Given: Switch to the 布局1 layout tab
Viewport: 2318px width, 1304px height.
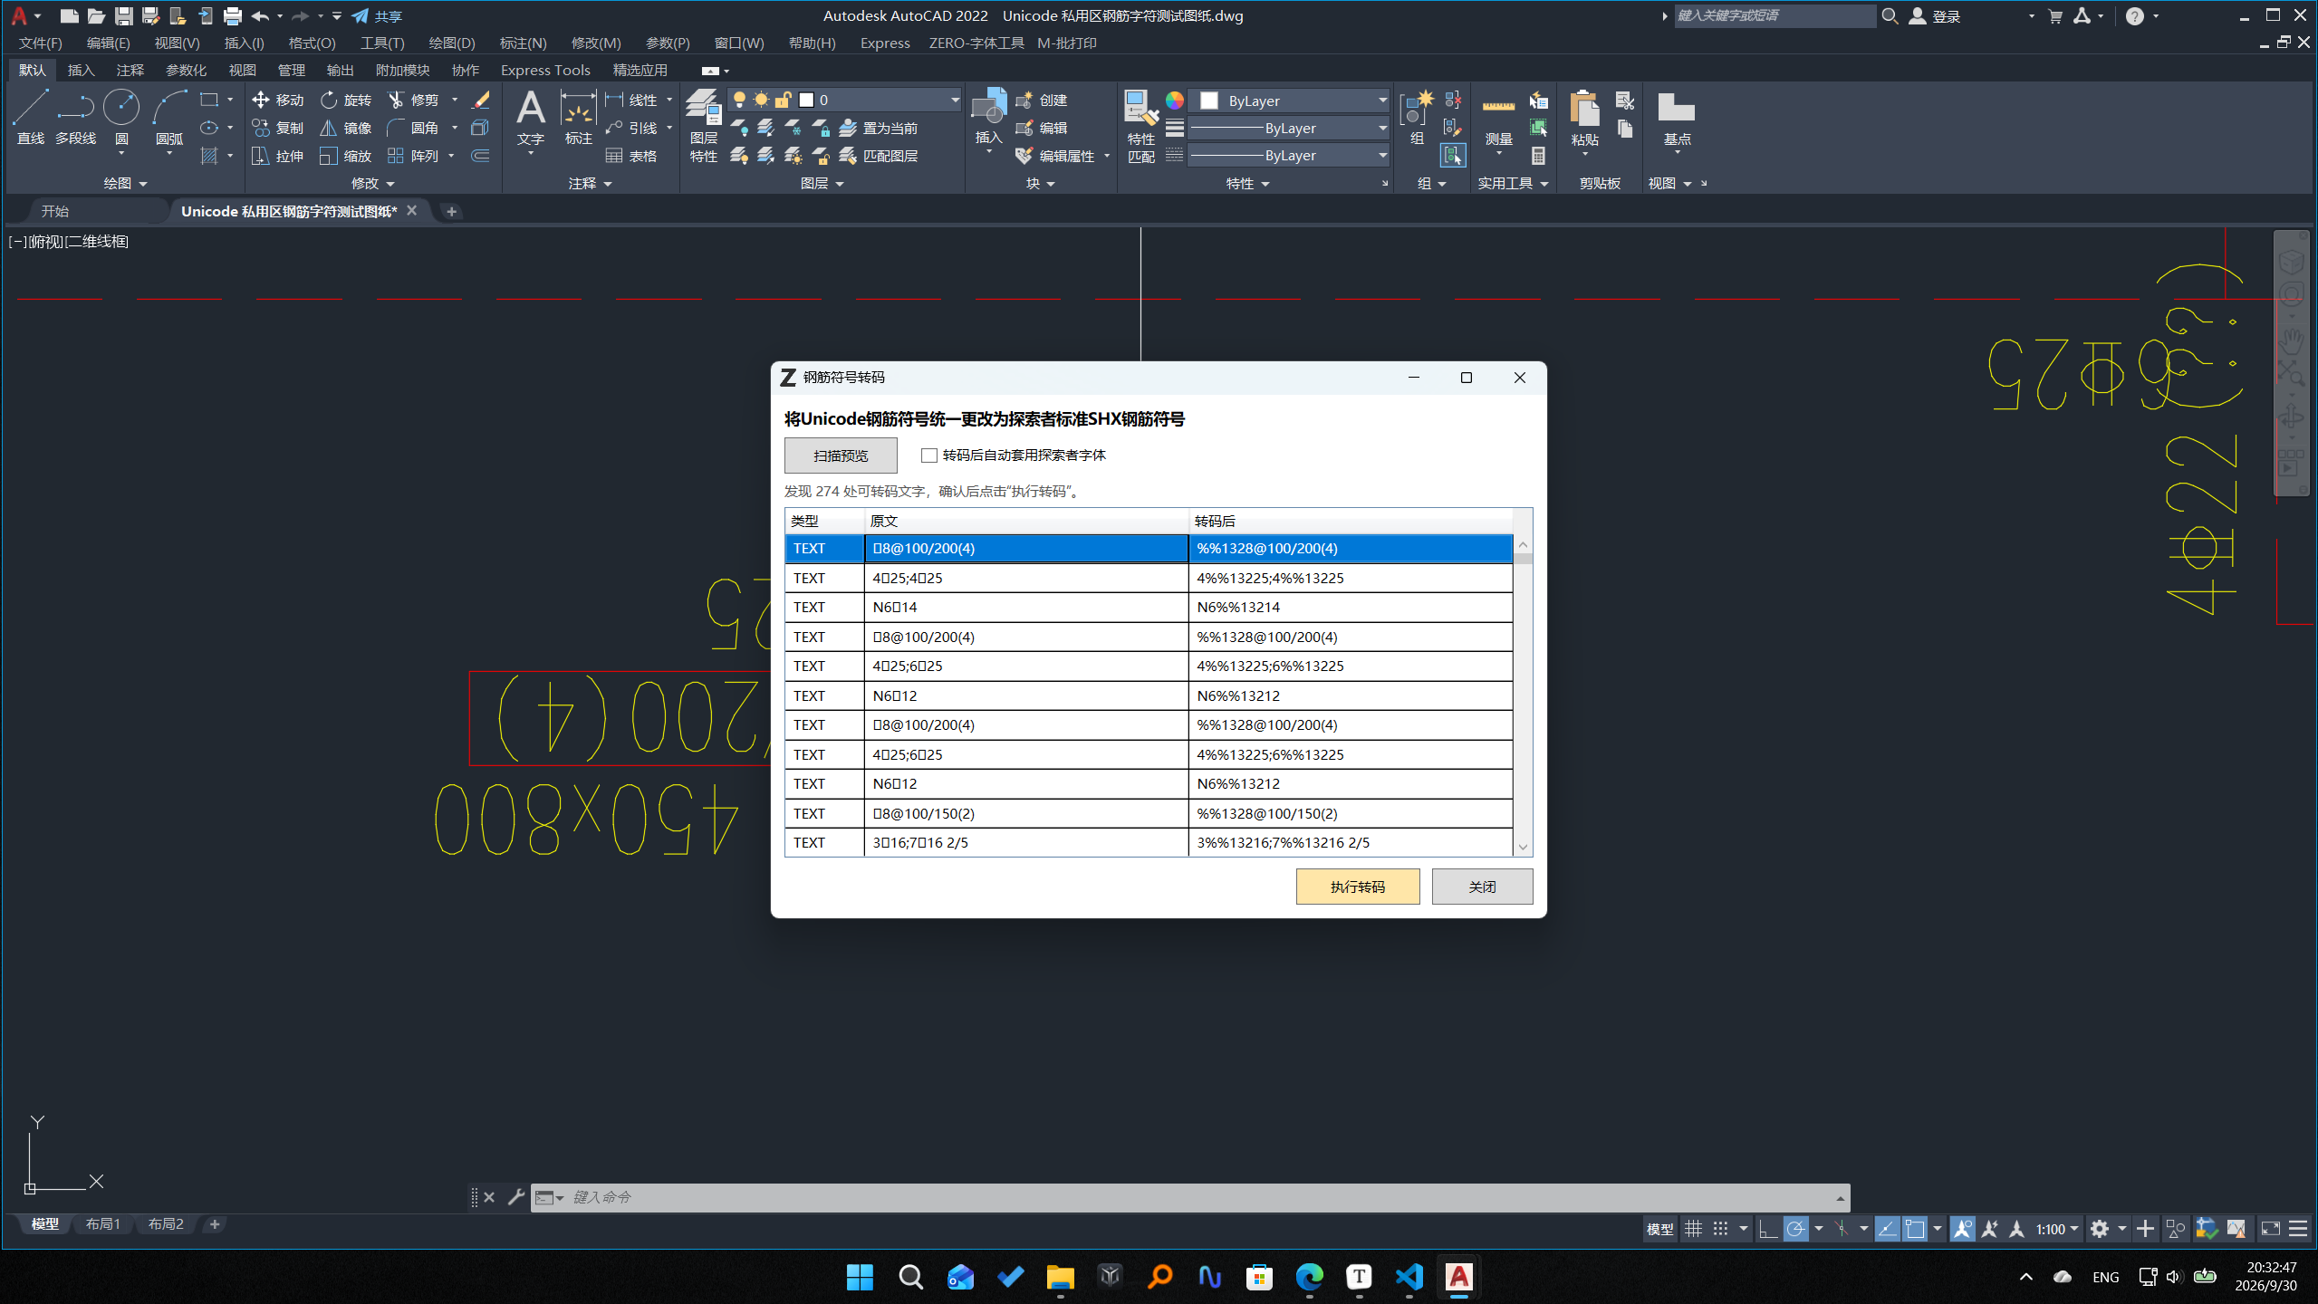Looking at the screenshot, I should coord(103,1224).
